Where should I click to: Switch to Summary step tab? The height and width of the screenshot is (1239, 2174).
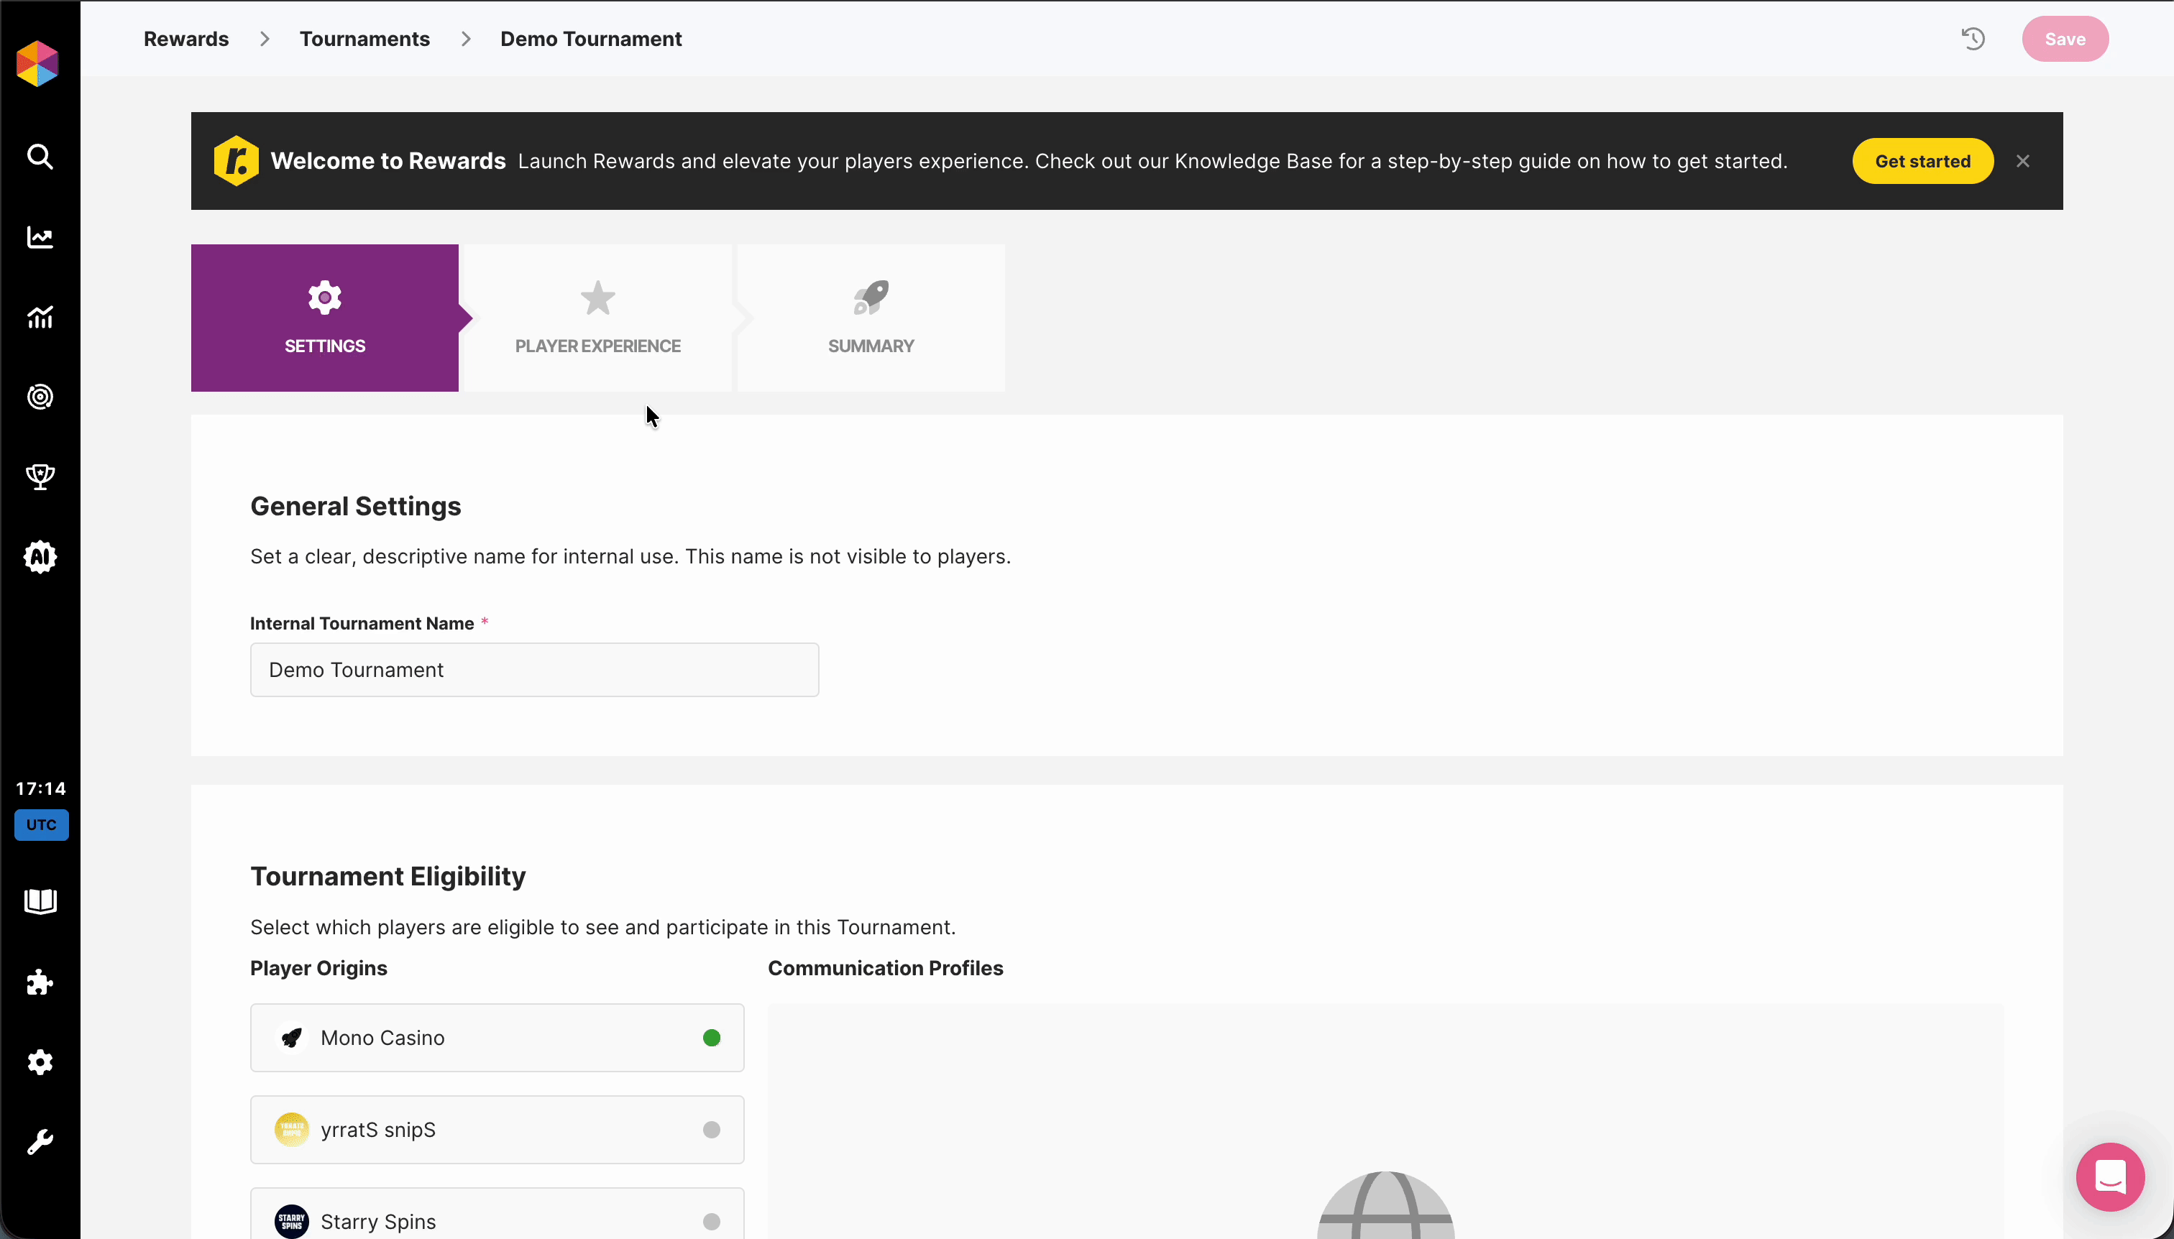coord(871,318)
